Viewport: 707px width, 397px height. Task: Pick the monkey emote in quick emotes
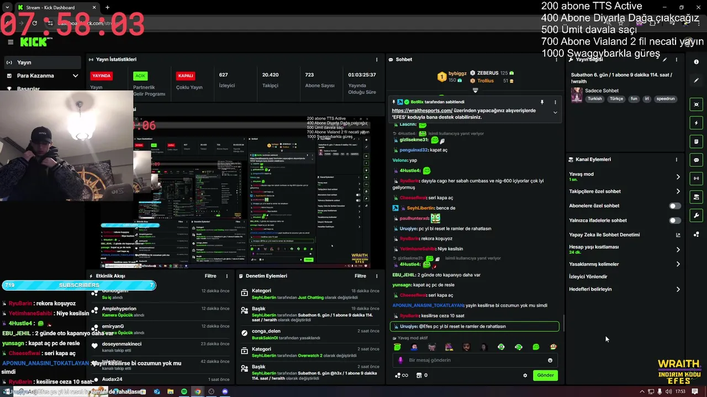tap(553, 347)
